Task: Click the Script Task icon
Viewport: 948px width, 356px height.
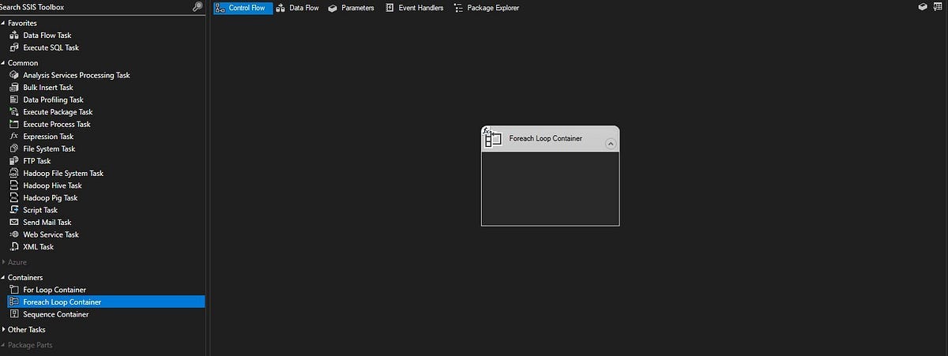Action: point(14,210)
